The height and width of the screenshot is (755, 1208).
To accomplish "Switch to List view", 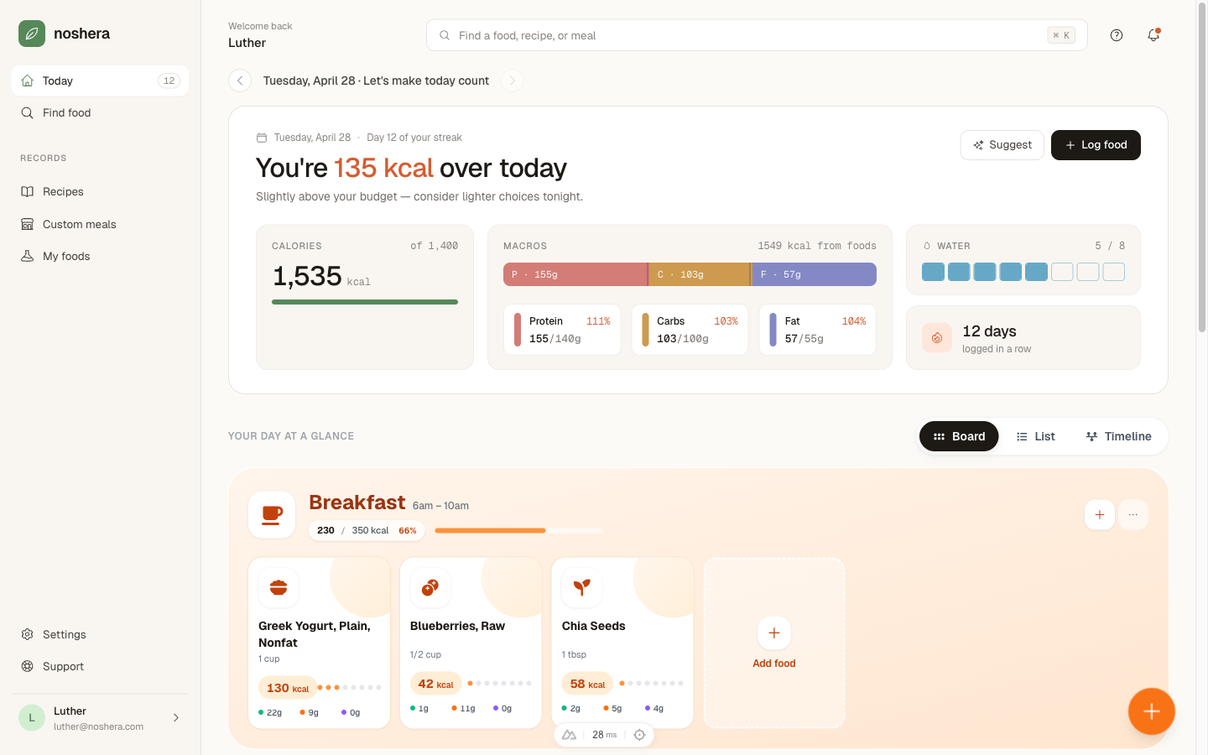I will click(x=1036, y=436).
